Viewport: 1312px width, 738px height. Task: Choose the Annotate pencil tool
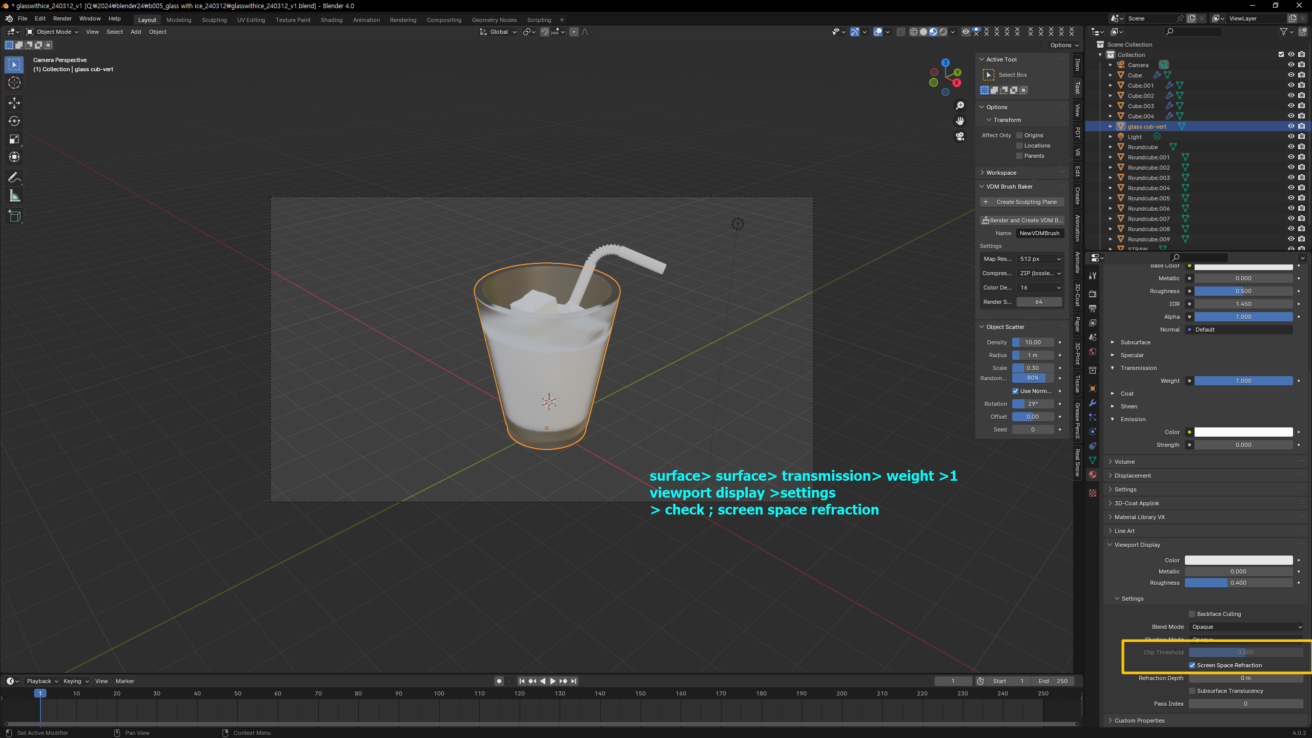[x=14, y=178]
